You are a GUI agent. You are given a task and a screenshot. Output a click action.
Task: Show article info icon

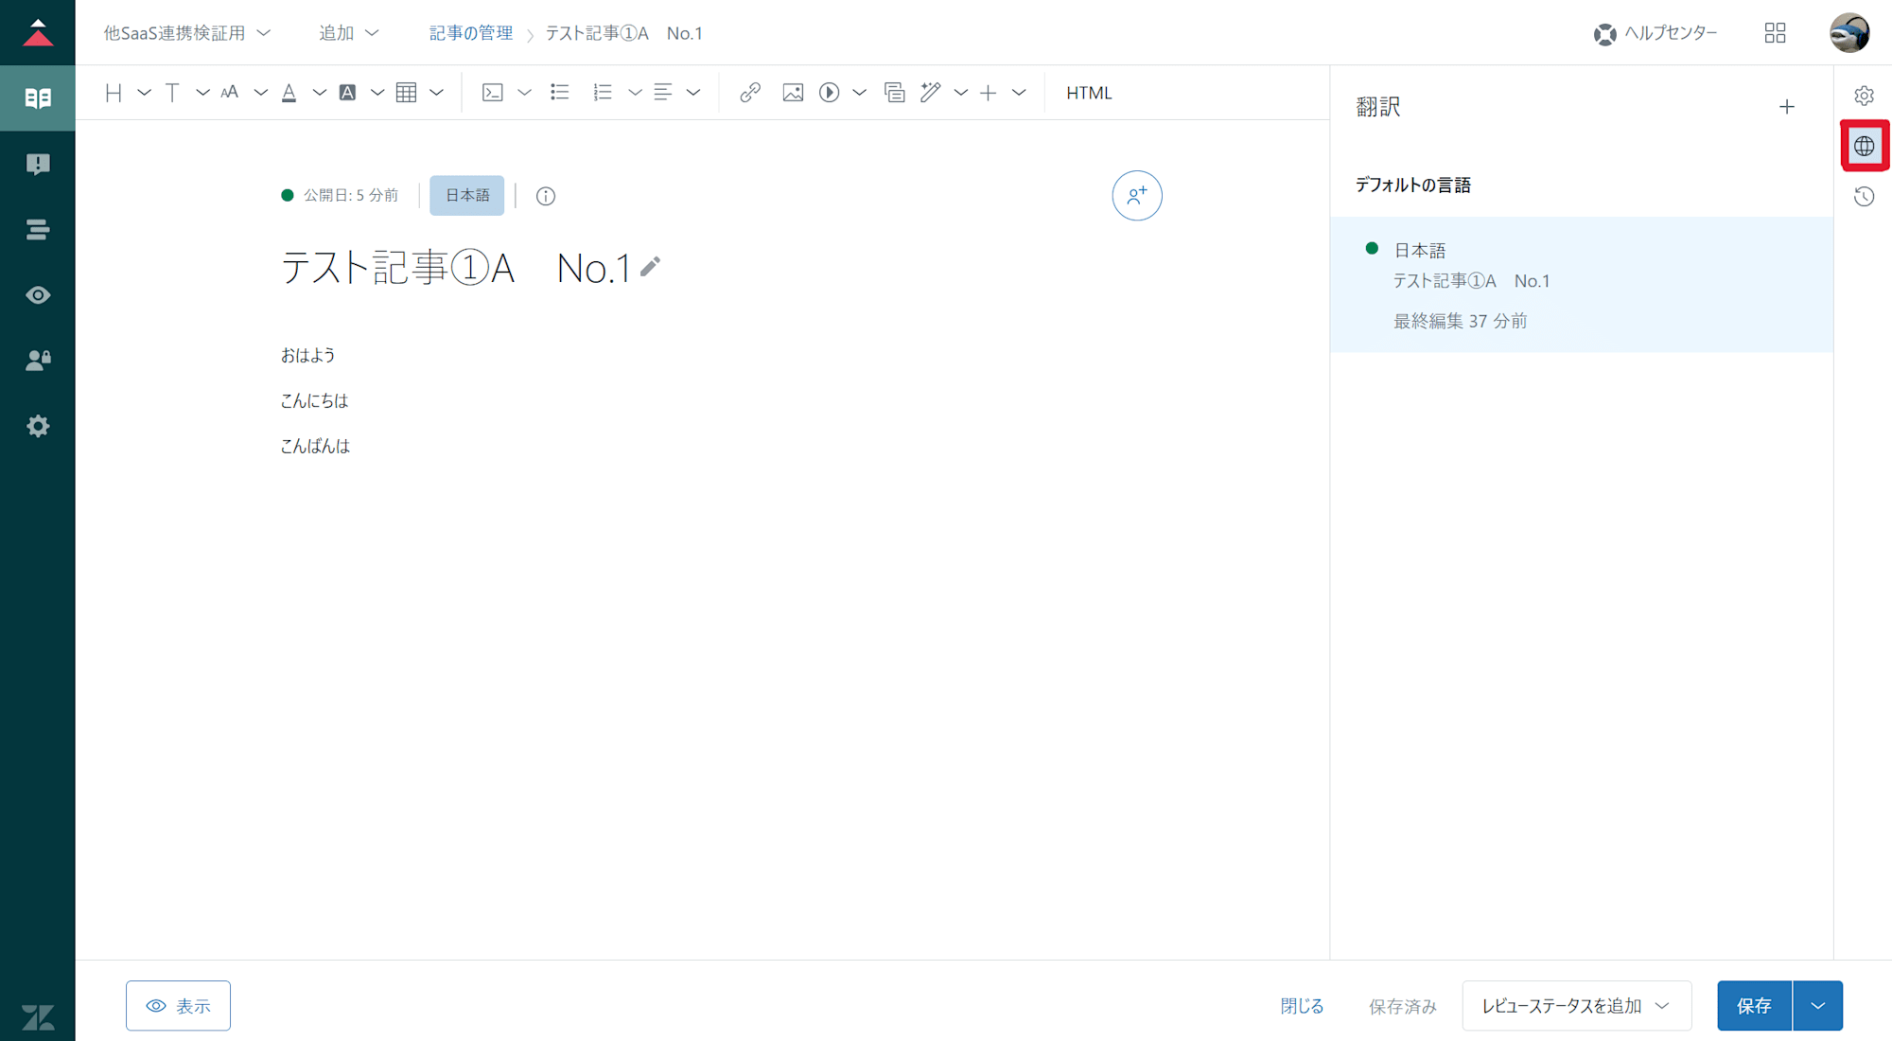(x=546, y=196)
